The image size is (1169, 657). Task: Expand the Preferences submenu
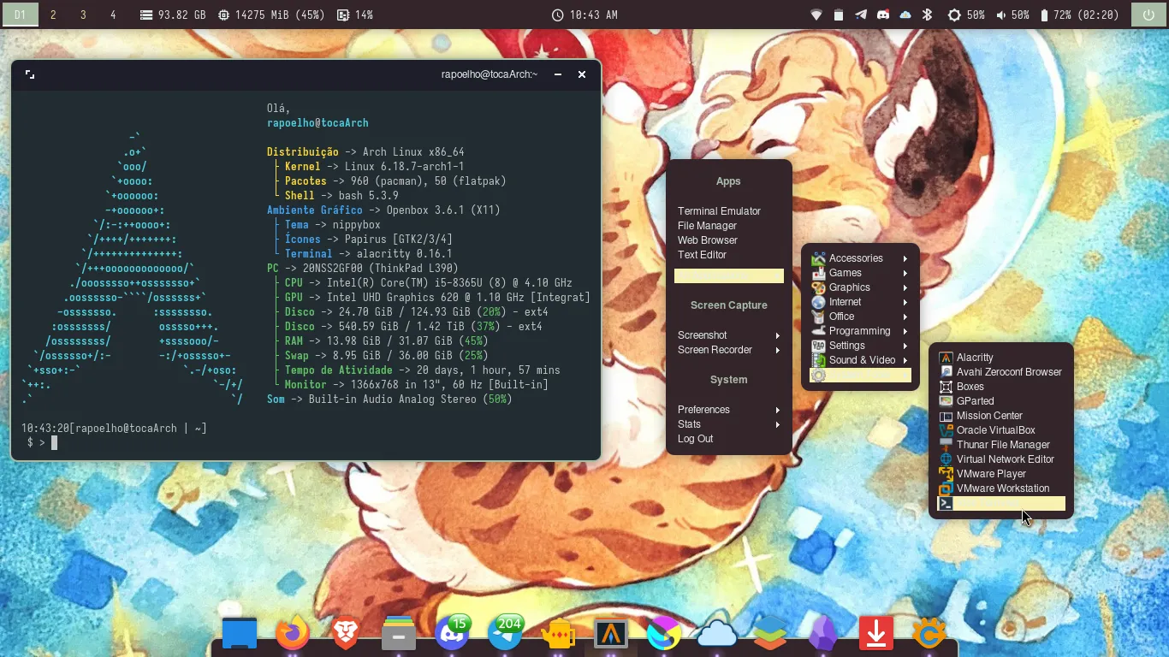point(729,410)
